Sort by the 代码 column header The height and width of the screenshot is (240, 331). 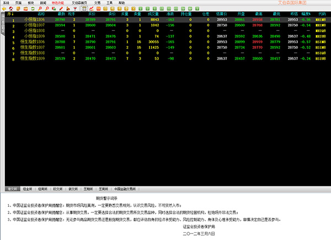coord(322,14)
